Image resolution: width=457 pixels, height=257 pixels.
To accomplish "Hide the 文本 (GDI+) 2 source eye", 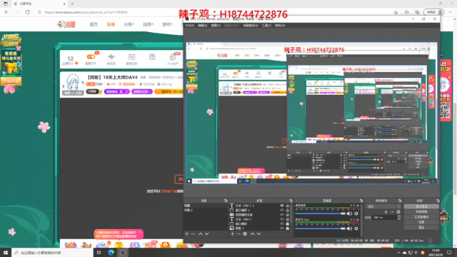I will point(282,206).
